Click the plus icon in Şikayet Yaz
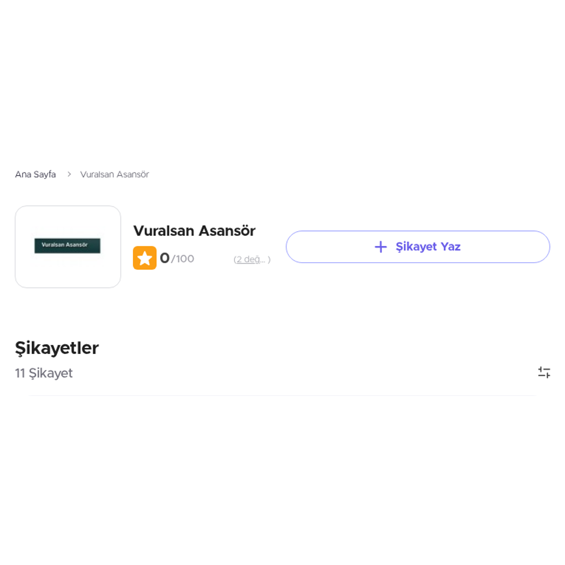The image size is (565, 565). (380, 247)
